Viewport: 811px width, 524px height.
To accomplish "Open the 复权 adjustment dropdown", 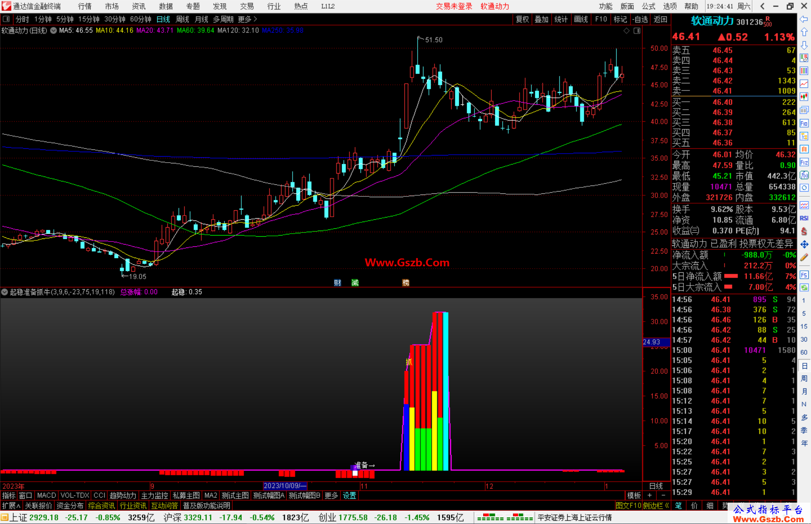I will pos(522,19).
